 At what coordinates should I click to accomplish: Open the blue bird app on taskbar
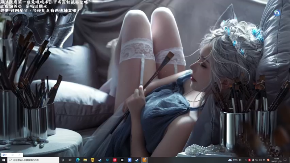129,160
